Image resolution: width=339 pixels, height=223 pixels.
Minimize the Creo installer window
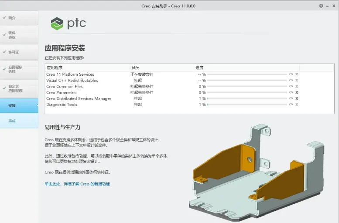click(327, 6)
